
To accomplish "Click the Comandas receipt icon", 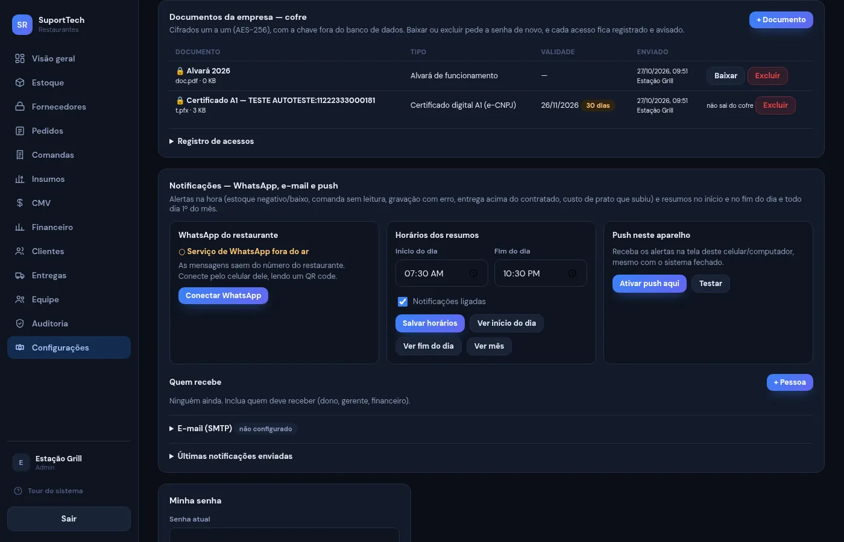I will tap(20, 155).
